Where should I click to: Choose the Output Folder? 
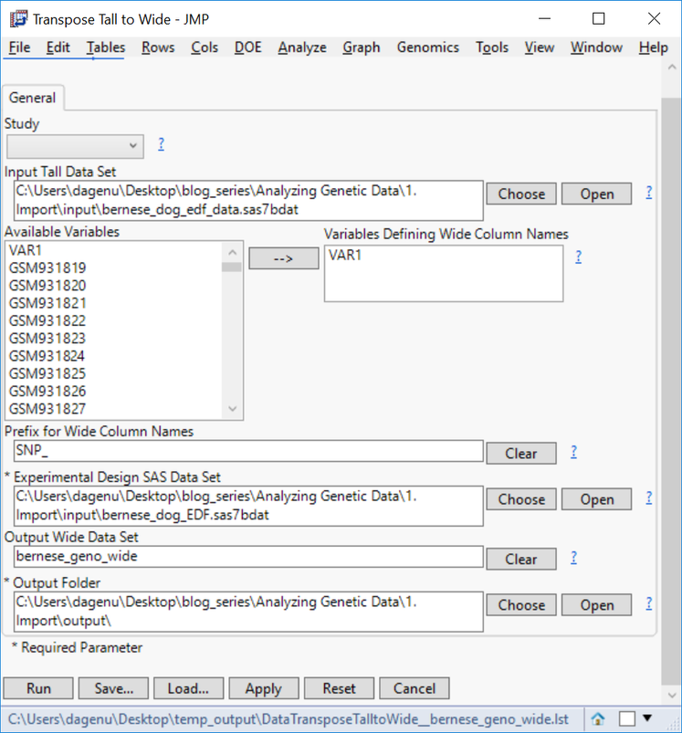tap(521, 604)
